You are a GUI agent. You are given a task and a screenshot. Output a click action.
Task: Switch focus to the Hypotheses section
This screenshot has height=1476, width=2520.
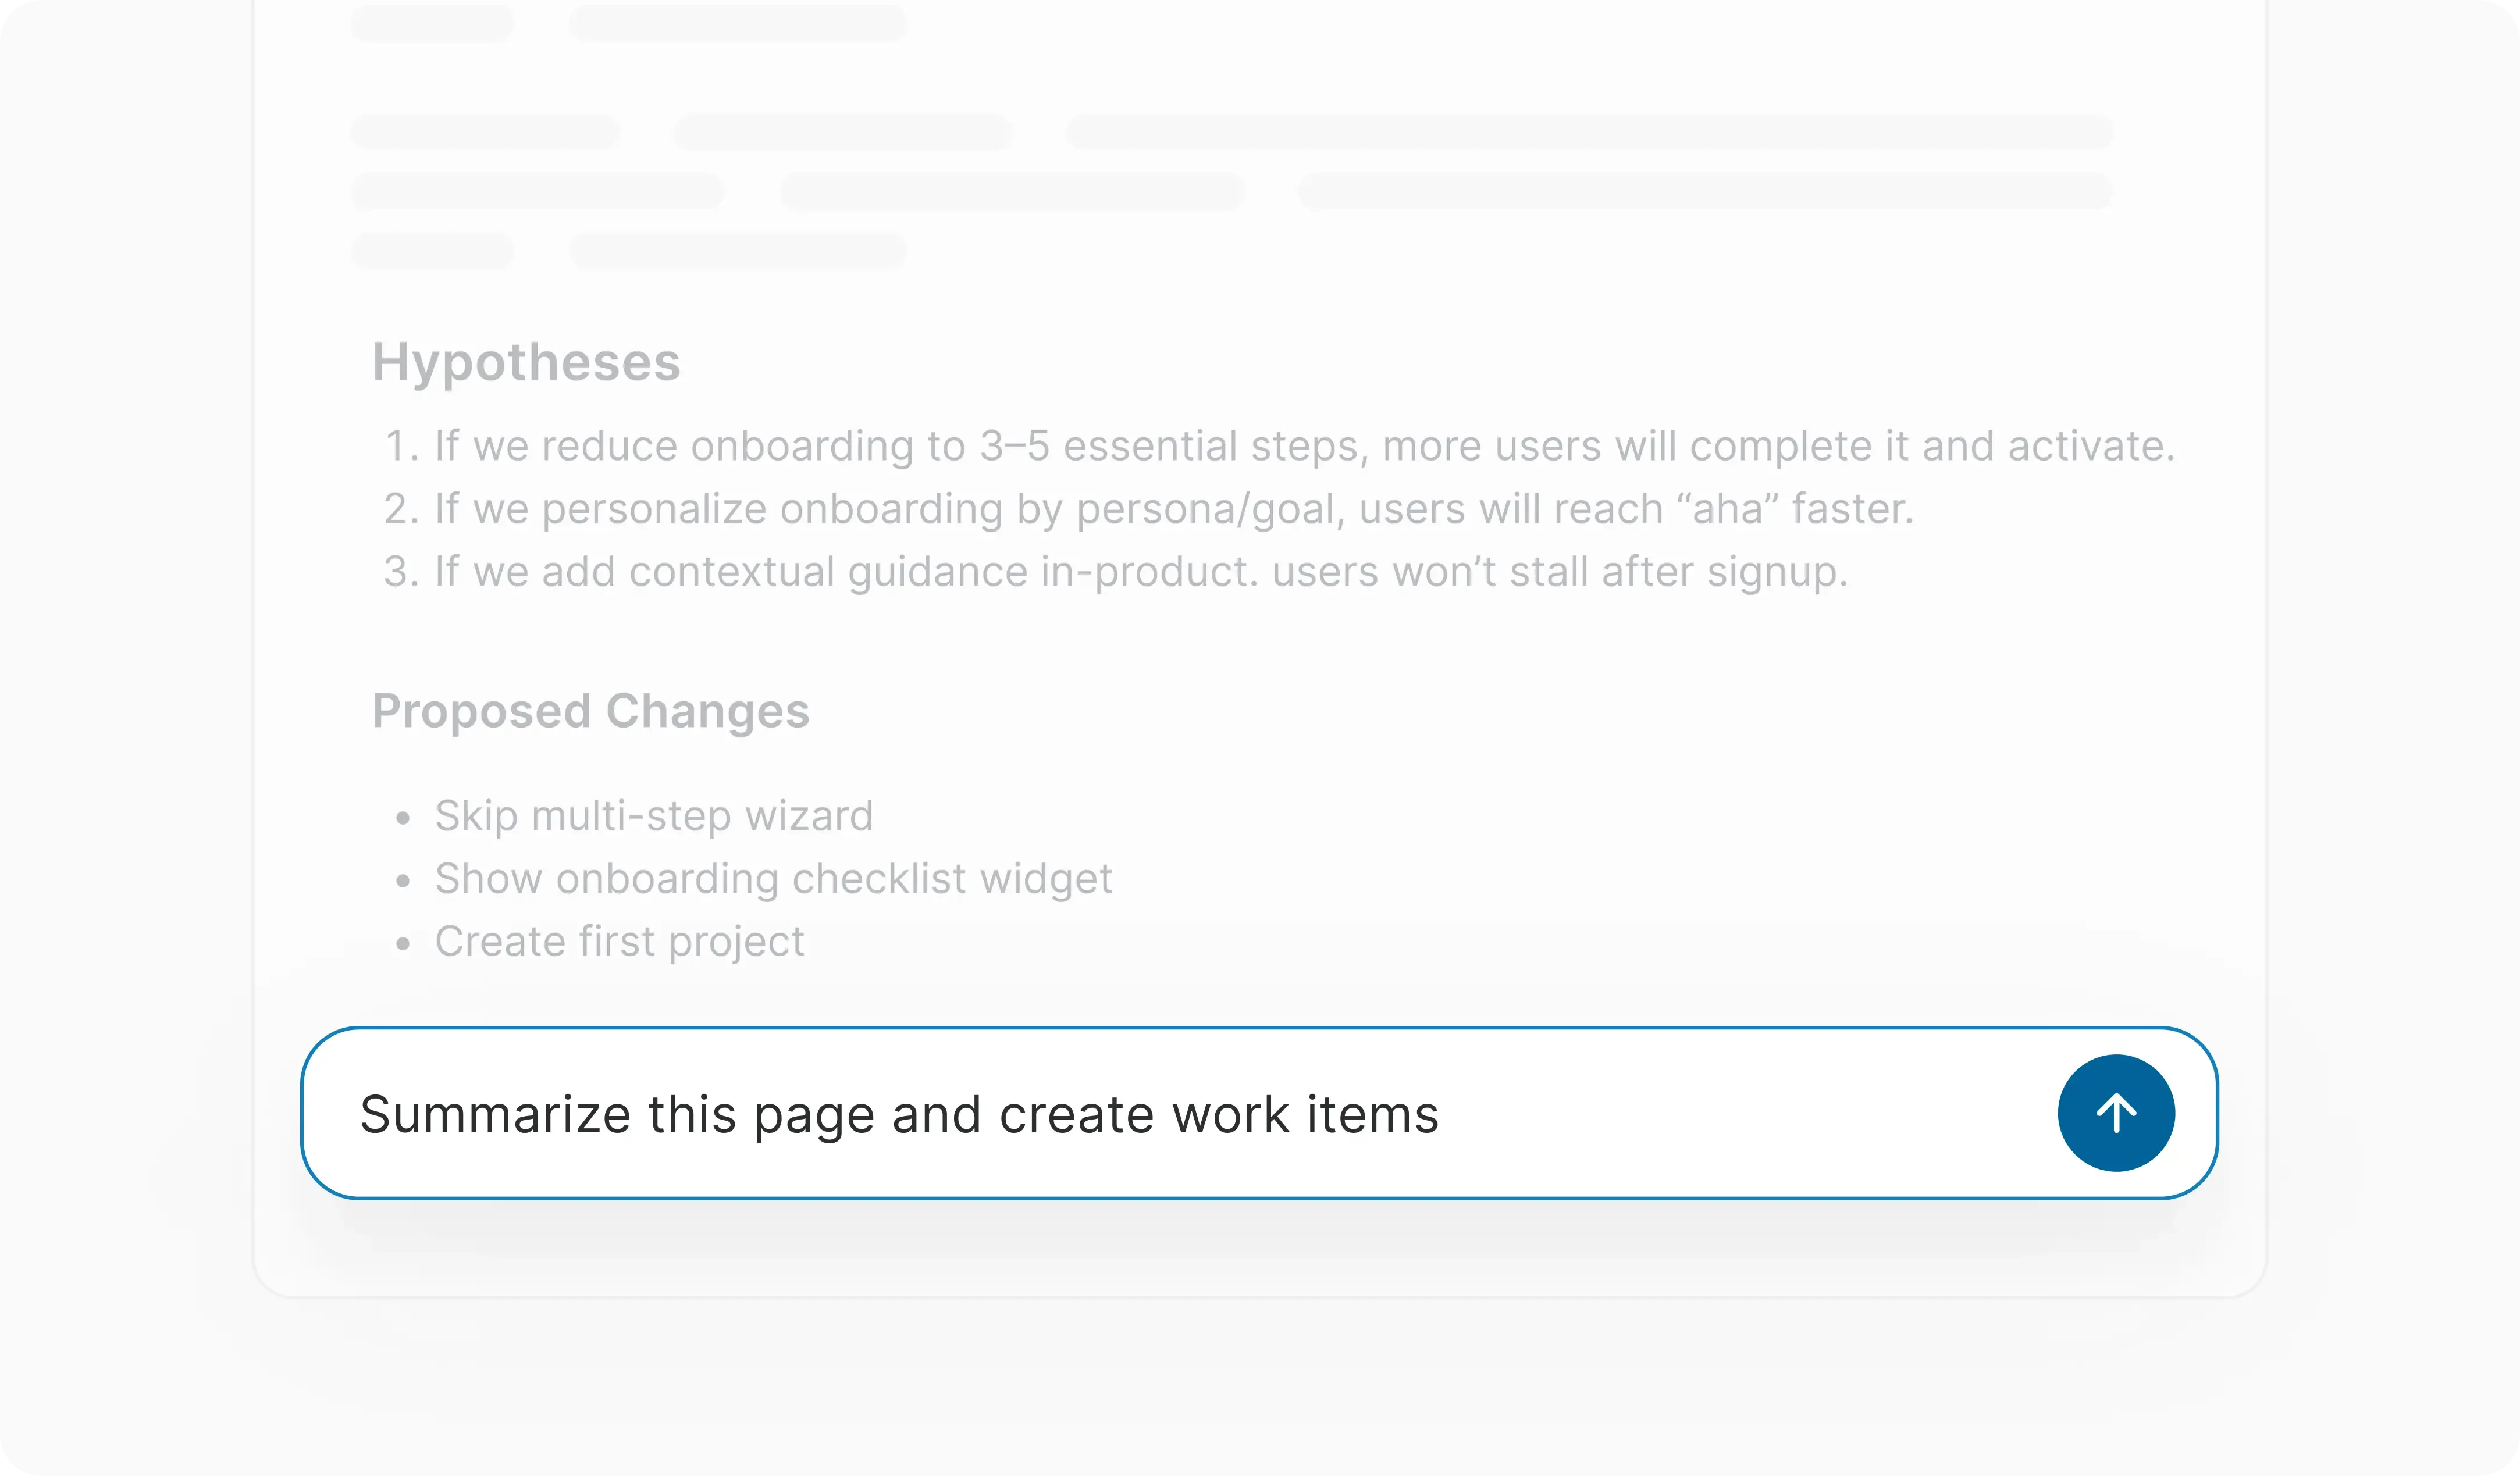click(527, 362)
